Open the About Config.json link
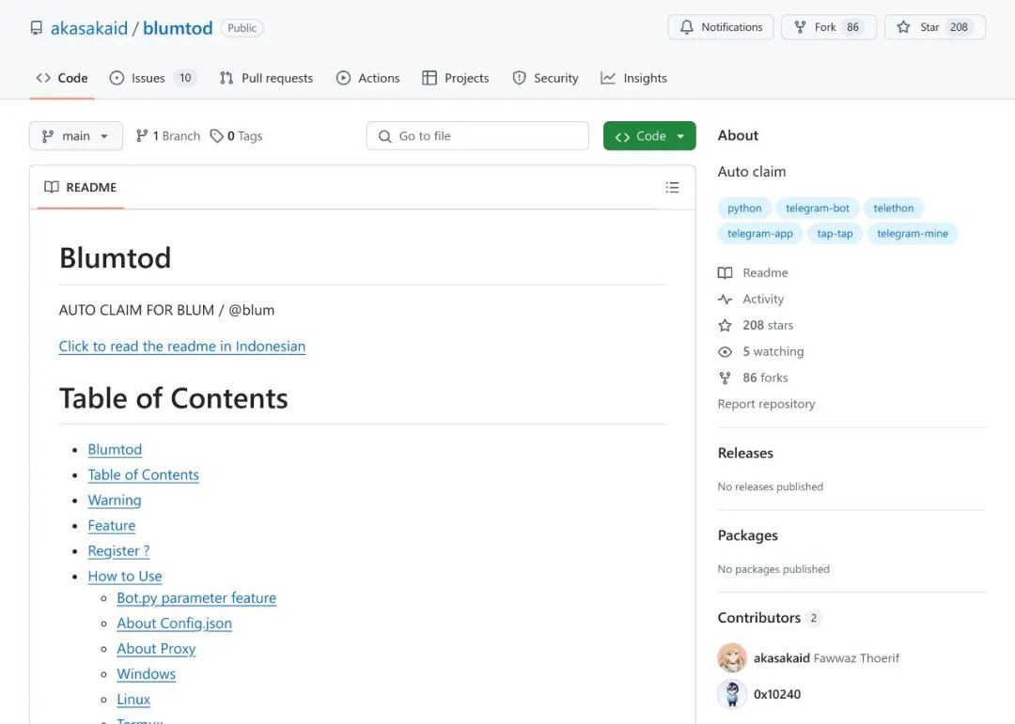 click(x=174, y=624)
